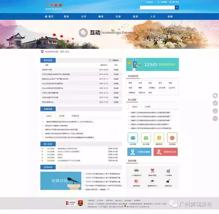Click the Weibo icon in right sidebar
The image size is (219, 214).
point(215,103)
